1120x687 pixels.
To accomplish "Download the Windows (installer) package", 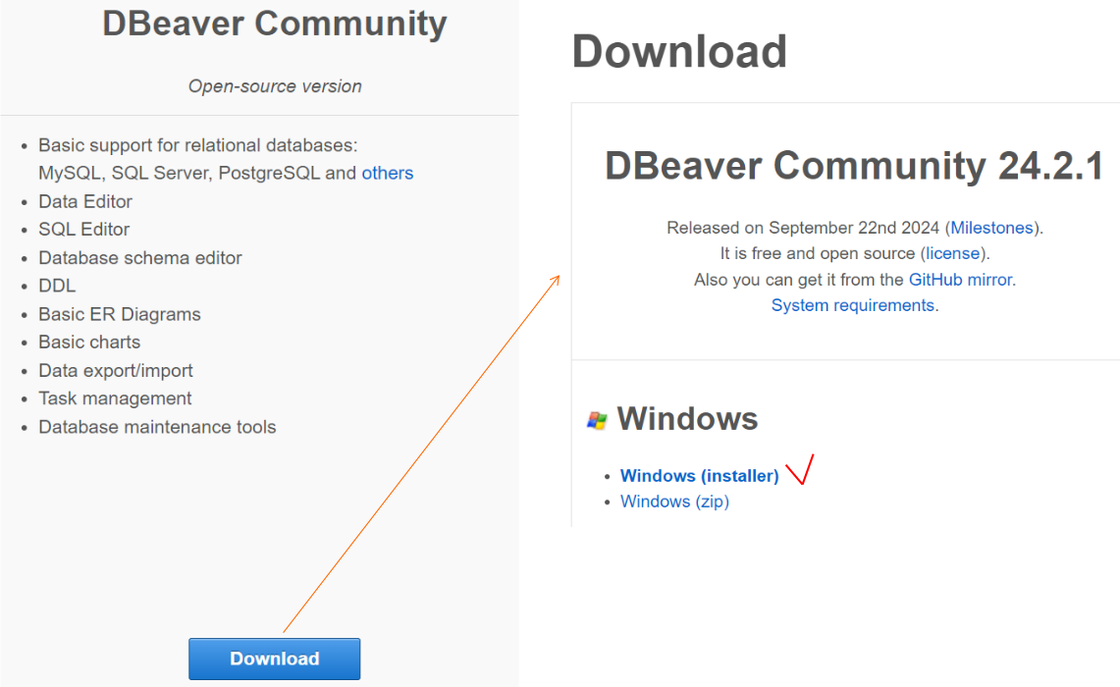I will pyautogui.click(x=699, y=476).
